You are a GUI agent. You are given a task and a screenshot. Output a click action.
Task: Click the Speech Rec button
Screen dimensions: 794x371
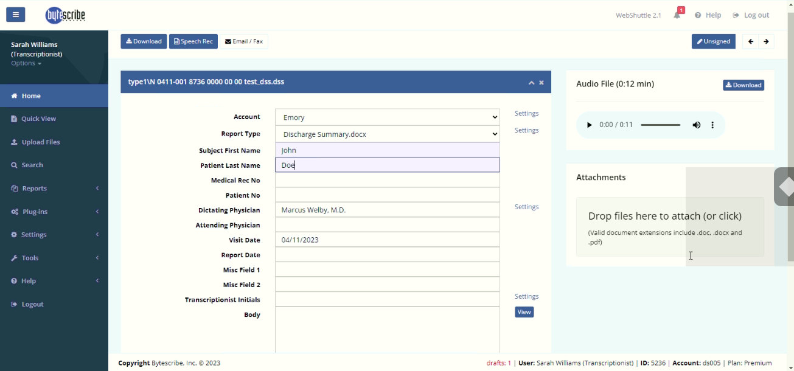tap(193, 41)
